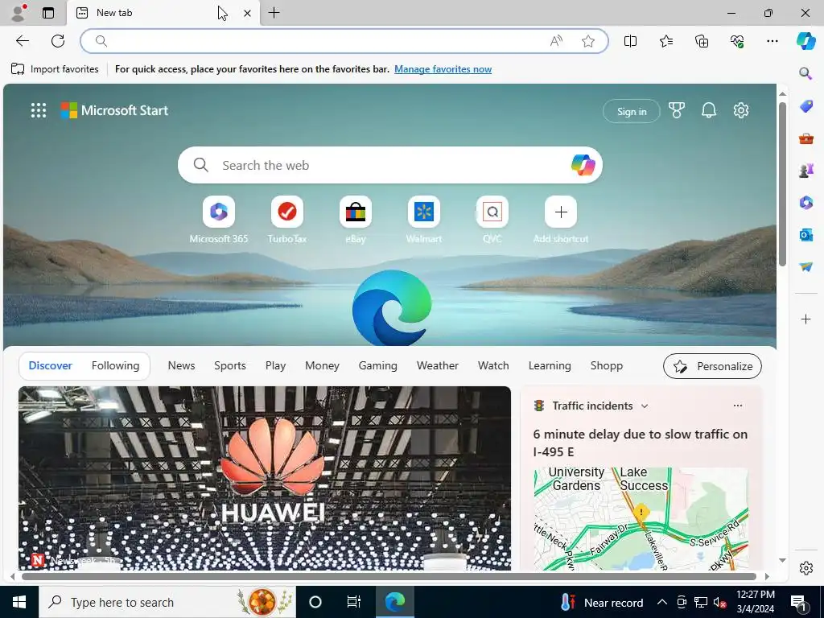824x618 pixels.
Task: Open the sidebar Microsoft 365 icon
Action: [x=805, y=202]
